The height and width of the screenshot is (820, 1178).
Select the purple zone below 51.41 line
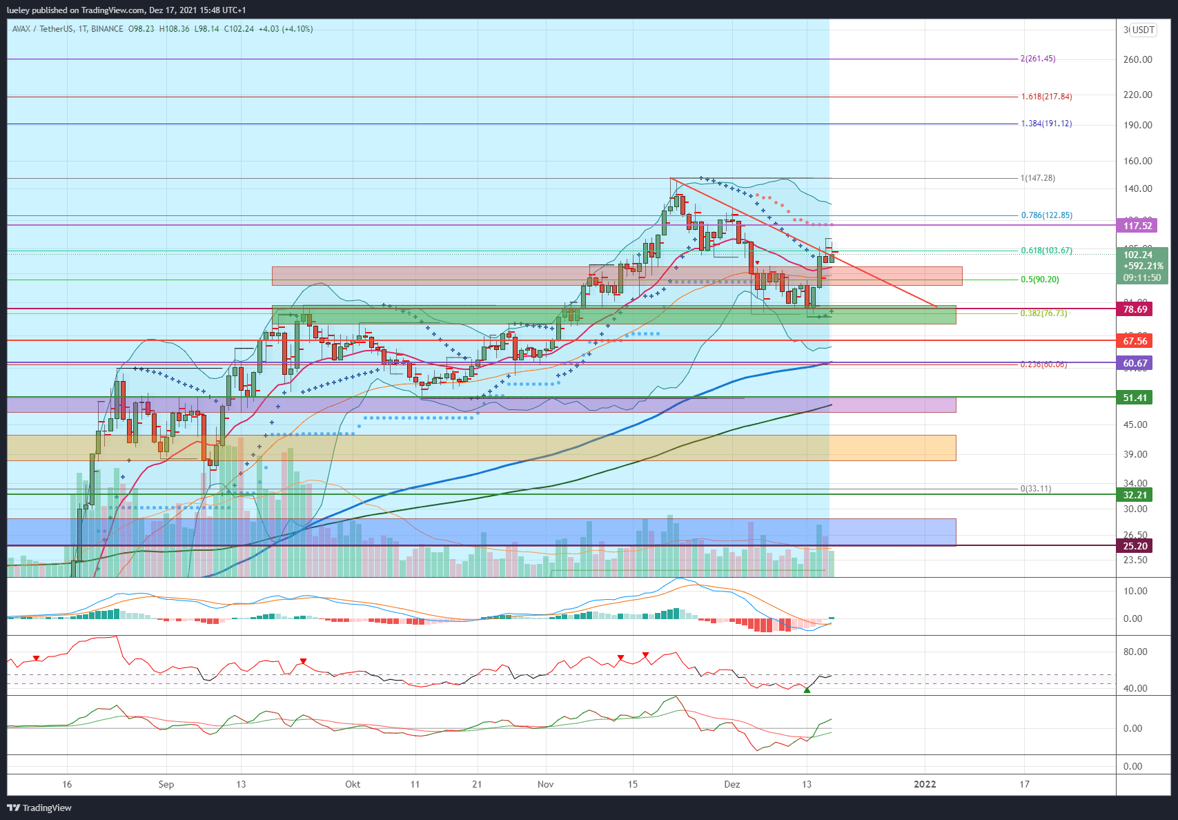(482, 404)
